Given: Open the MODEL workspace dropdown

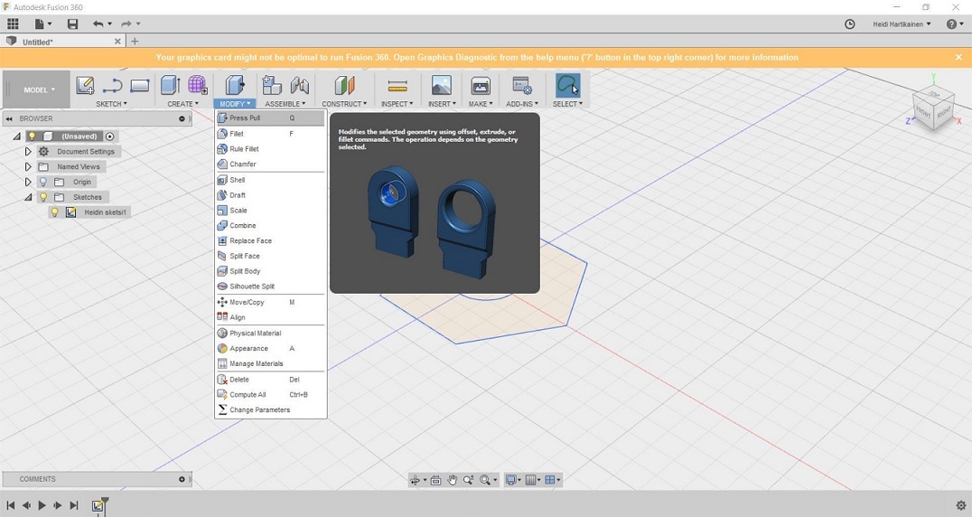Looking at the screenshot, I should 39,89.
